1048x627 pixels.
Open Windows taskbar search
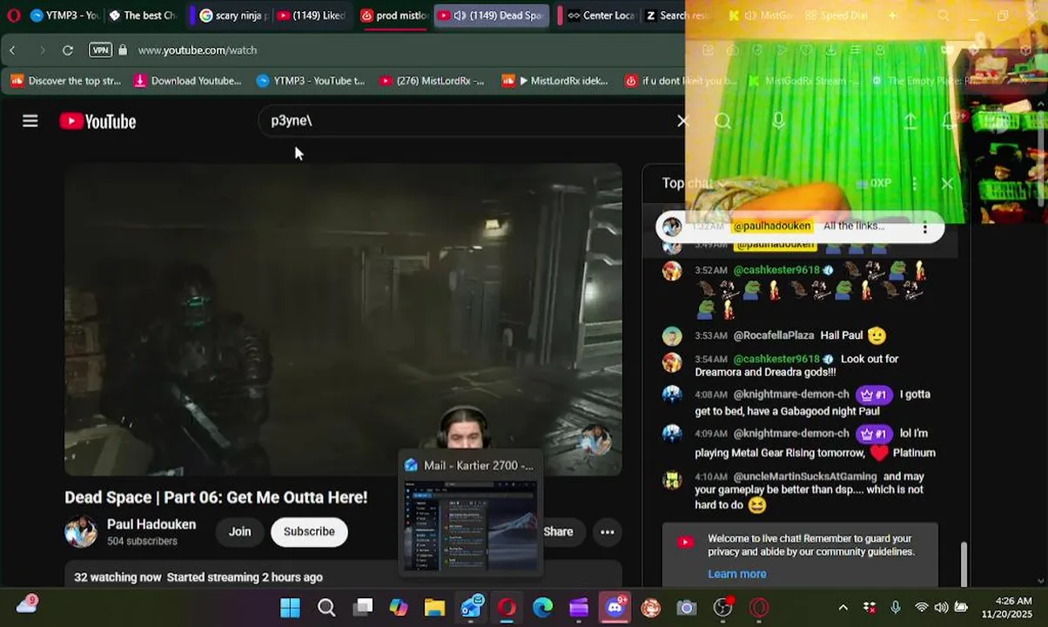point(326,607)
